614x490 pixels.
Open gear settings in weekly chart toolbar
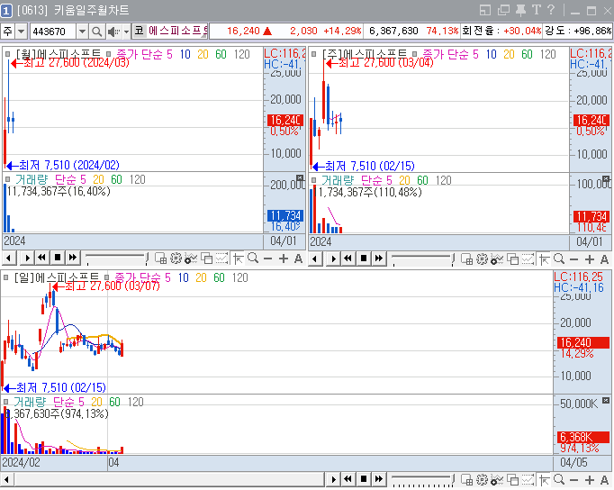coord(482,259)
